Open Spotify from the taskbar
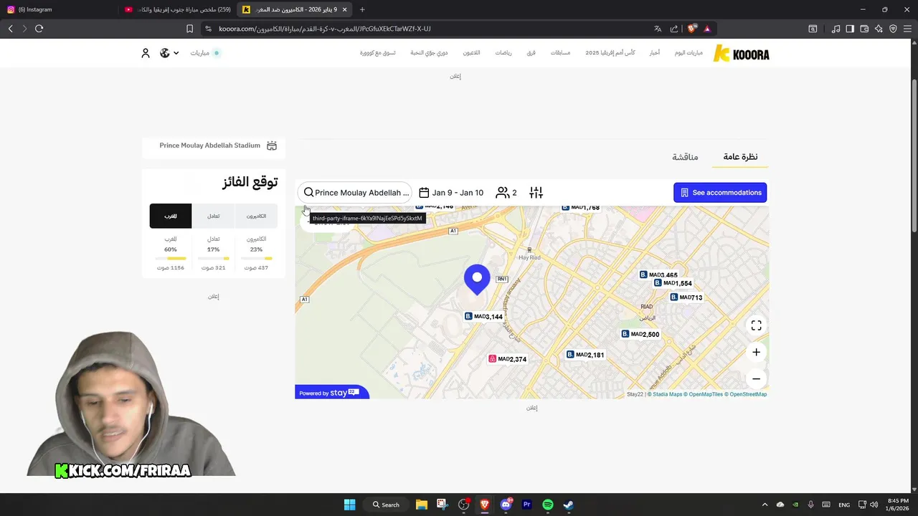 pyautogui.click(x=548, y=505)
